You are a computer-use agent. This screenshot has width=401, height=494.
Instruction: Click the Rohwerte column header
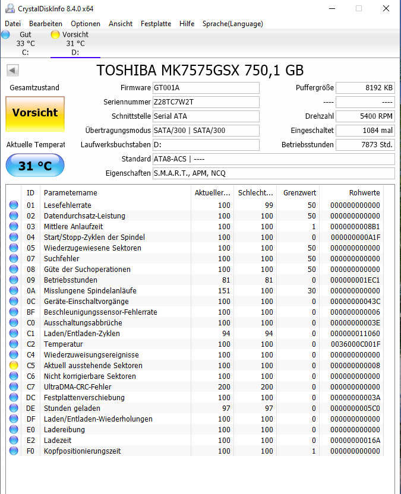[352, 193]
